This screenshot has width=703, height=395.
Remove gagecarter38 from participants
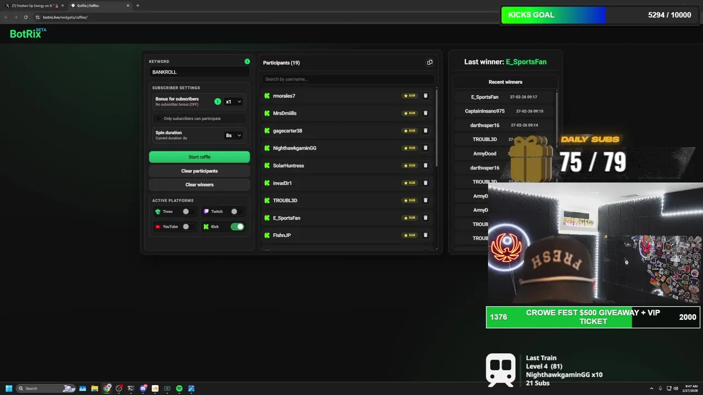click(x=425, y=131)
